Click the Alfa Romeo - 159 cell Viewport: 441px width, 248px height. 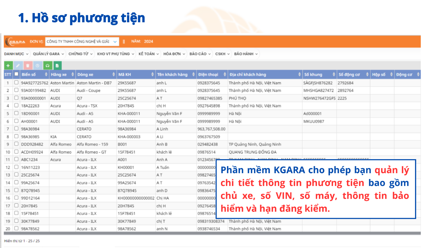click(92, 144)
